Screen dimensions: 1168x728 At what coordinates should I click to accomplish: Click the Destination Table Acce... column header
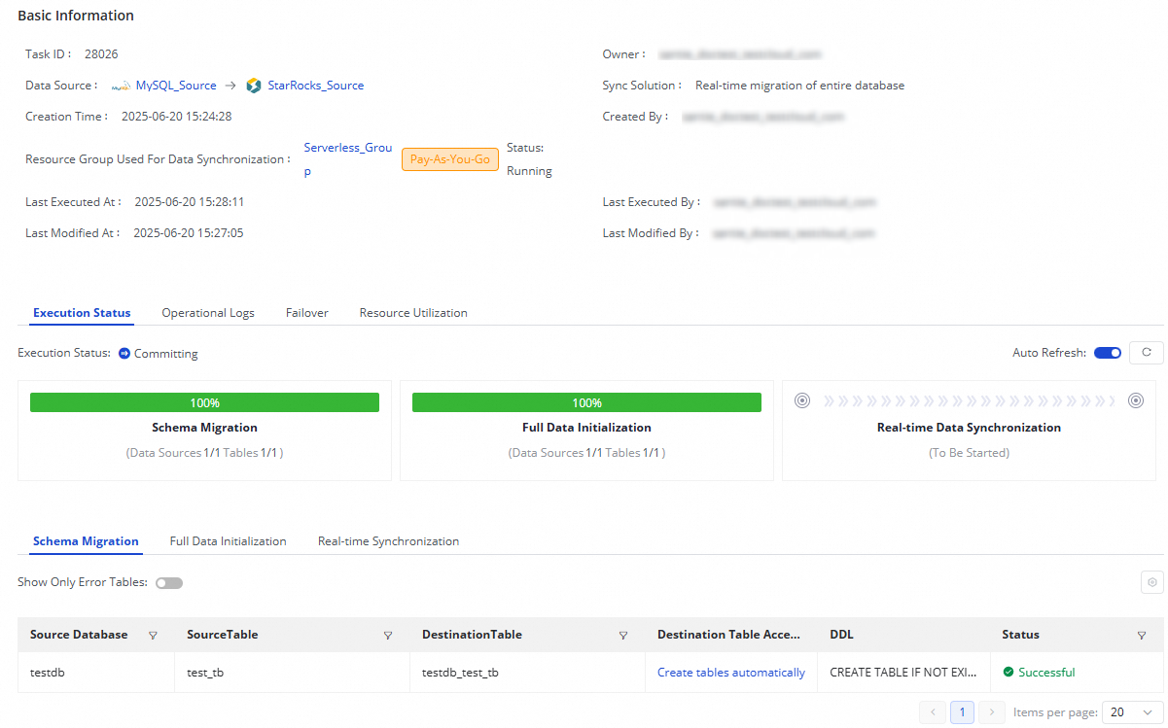(x=729, y=635)
